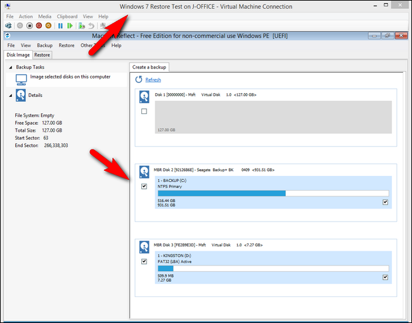Click the greyed Start VM toolbar icon

click(x=20, y=26)
